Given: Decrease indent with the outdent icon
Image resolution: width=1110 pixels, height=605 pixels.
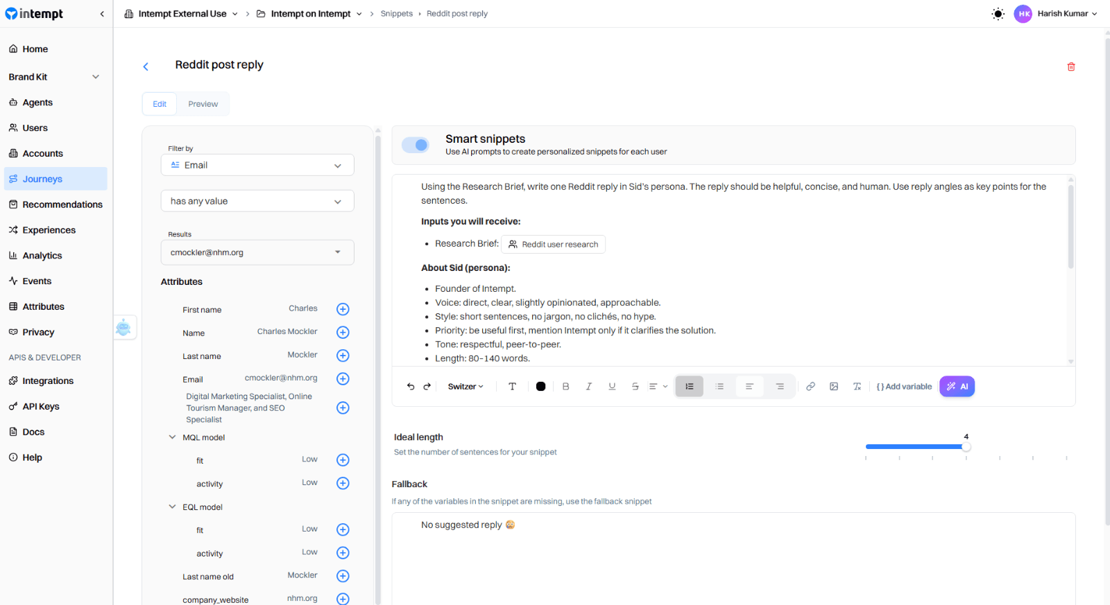Looking at the screenshot, I should (749, 387).
